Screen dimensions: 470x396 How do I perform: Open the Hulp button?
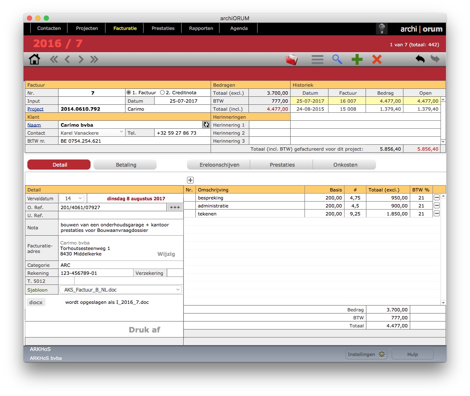(412, 354)
